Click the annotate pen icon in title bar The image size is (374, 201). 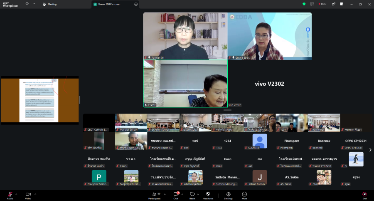[x=334, y=4]
